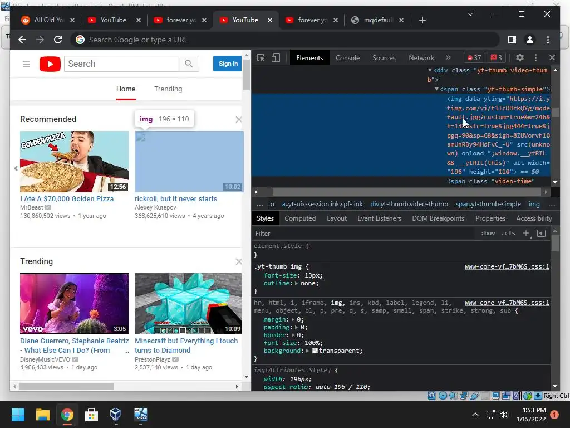Expand the border shorthand property
Viewport: 570px width, 428px height.
tap(293, 335)
